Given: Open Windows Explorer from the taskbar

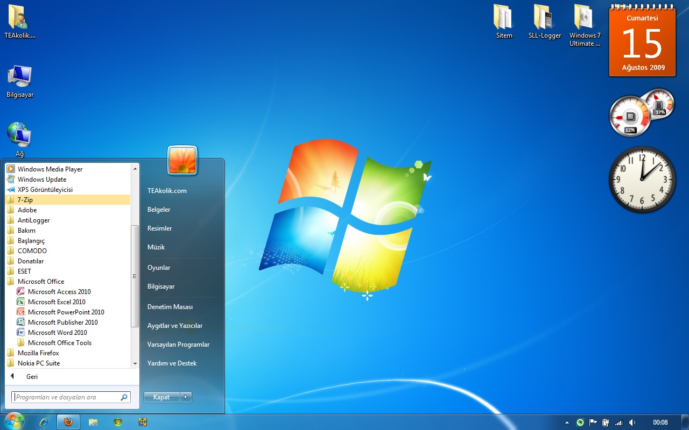Looking at the screenshot, I should 93,422.
